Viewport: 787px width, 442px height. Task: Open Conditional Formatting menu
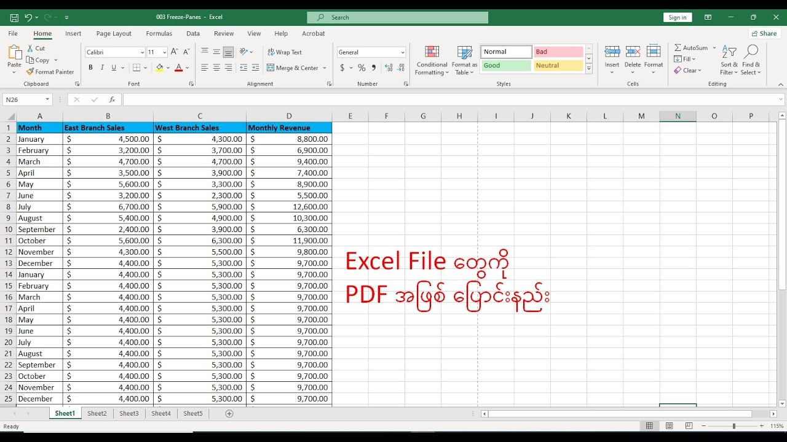432,61
